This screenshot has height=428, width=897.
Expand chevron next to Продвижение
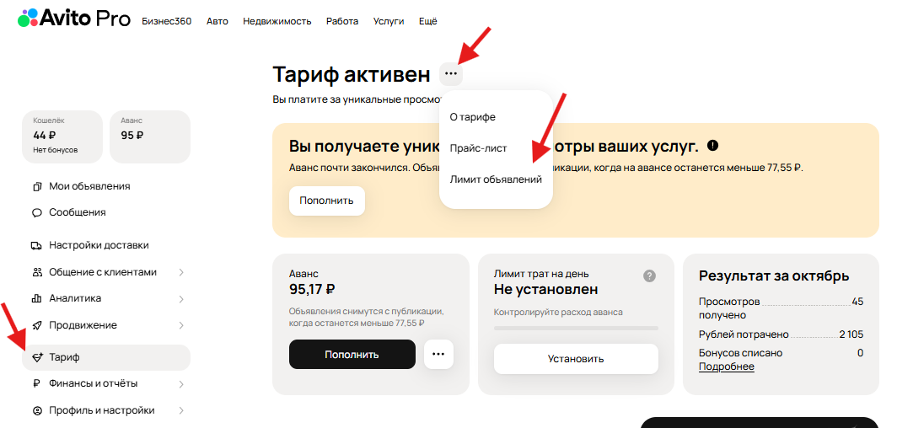point(180,326)
